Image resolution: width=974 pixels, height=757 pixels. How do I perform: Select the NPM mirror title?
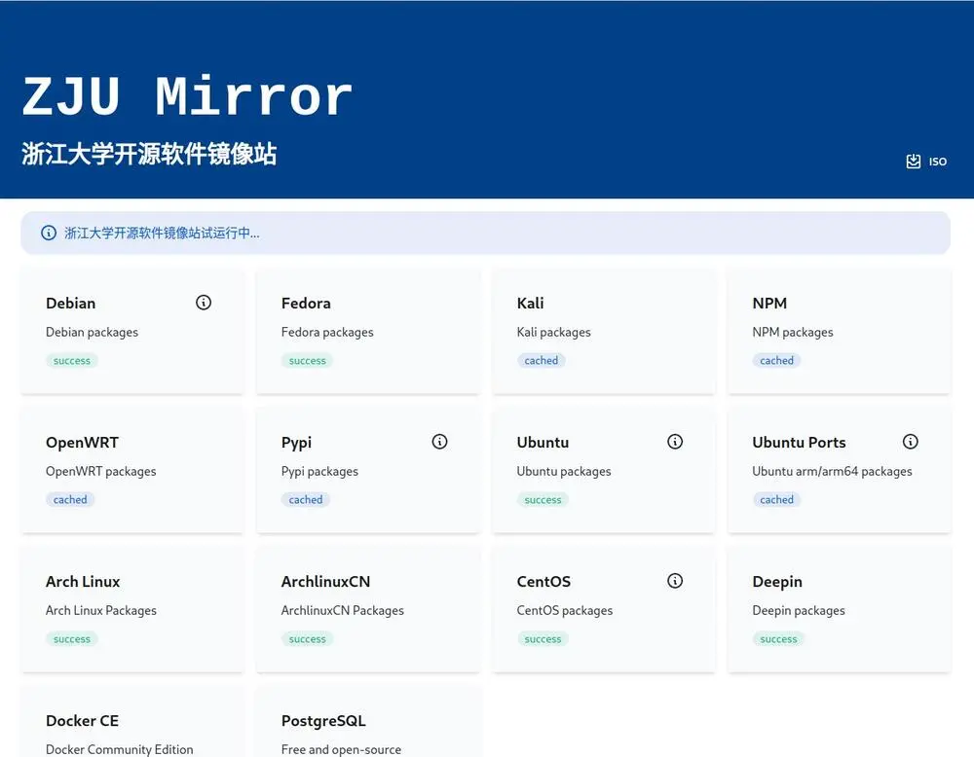click(x=769, y=304)
